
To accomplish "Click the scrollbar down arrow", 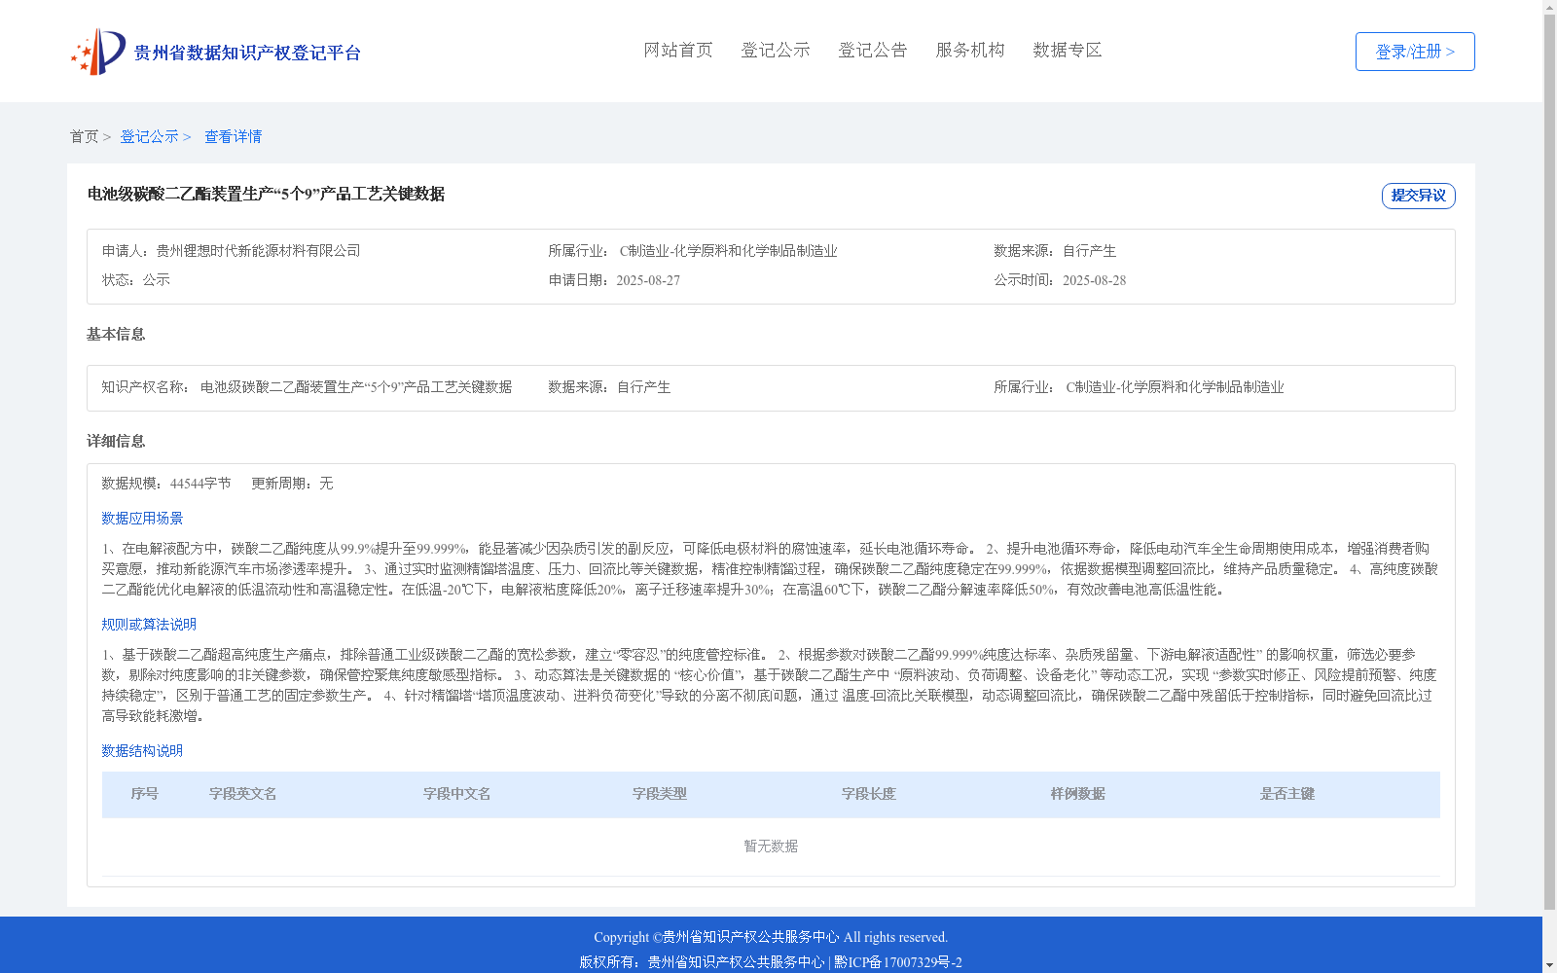I will [x=1549, y=965].
